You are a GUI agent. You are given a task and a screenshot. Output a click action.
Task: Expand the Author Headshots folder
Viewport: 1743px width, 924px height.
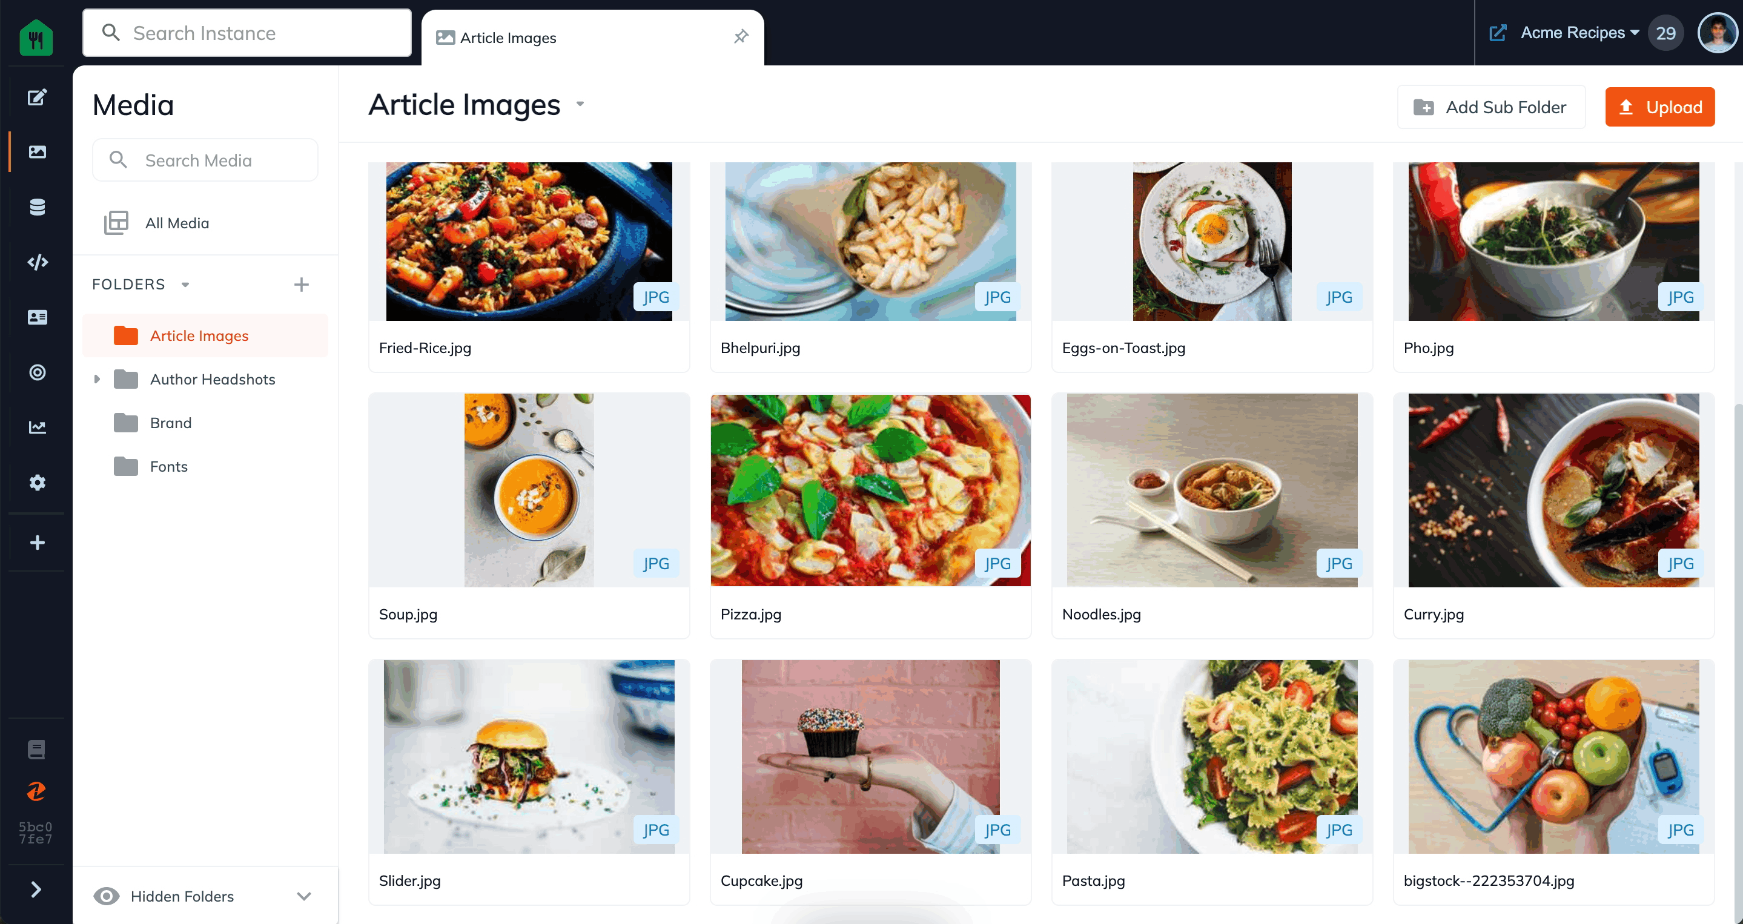pos(97,379)
